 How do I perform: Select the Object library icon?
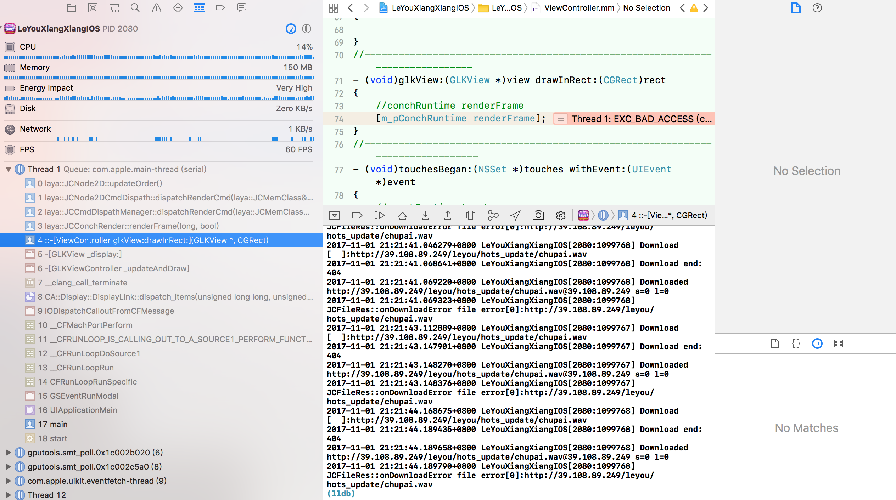(817, 343)
